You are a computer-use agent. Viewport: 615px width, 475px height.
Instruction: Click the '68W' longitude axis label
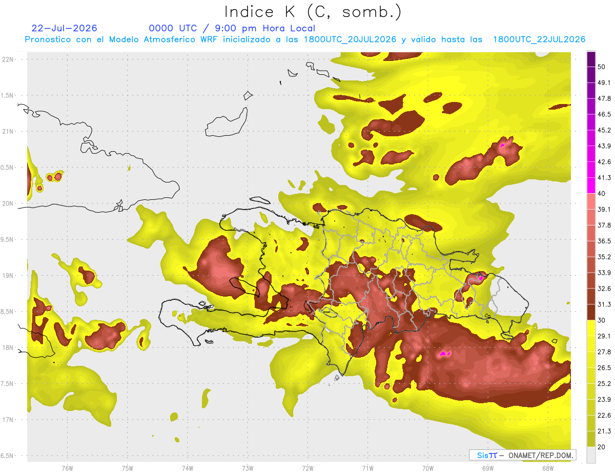(547, 468)
